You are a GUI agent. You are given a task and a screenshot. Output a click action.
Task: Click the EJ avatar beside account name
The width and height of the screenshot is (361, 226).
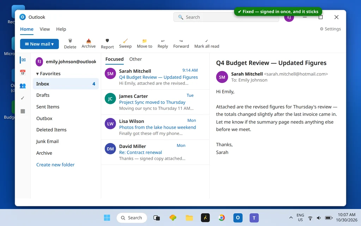[x=39, y=61]
